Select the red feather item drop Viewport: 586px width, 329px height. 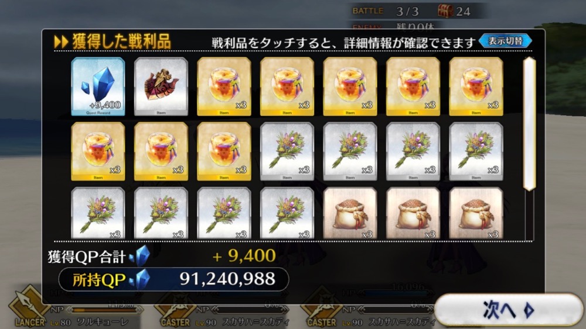tap(161, 86)
